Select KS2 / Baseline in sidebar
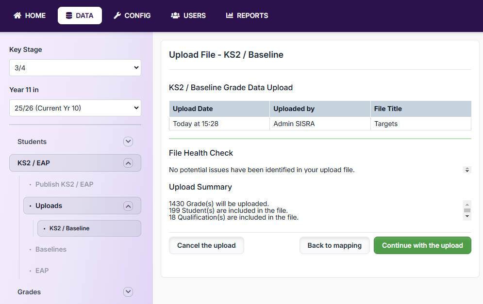 tap(69, 228)
